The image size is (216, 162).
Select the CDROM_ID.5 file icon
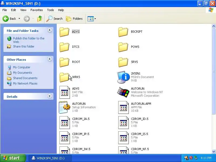123,123
